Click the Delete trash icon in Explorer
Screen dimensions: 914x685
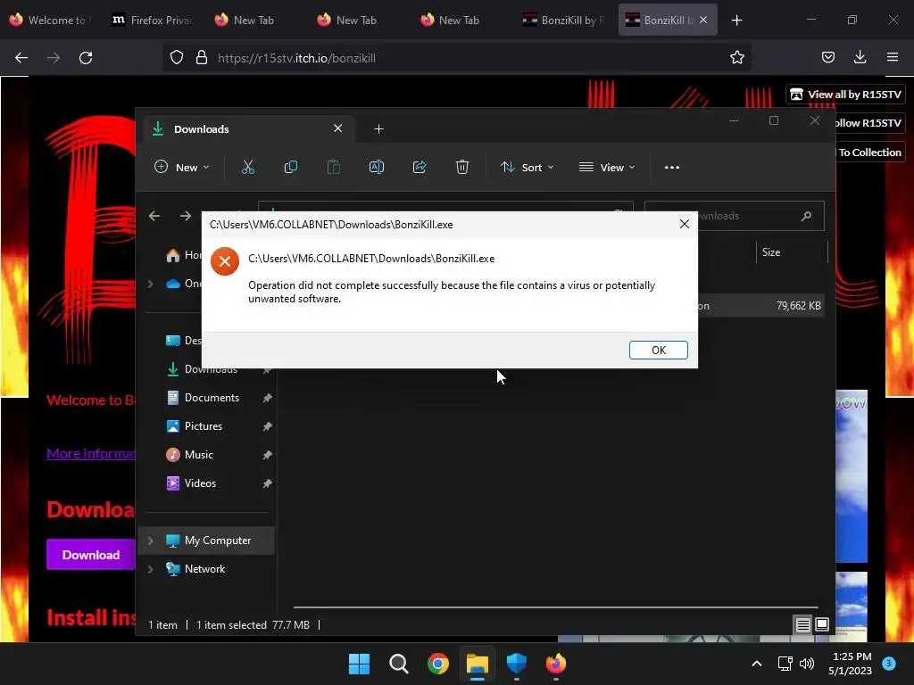462,167
